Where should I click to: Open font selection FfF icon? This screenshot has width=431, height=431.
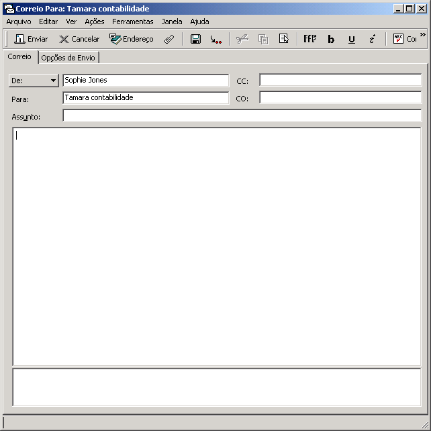point(309,39)
